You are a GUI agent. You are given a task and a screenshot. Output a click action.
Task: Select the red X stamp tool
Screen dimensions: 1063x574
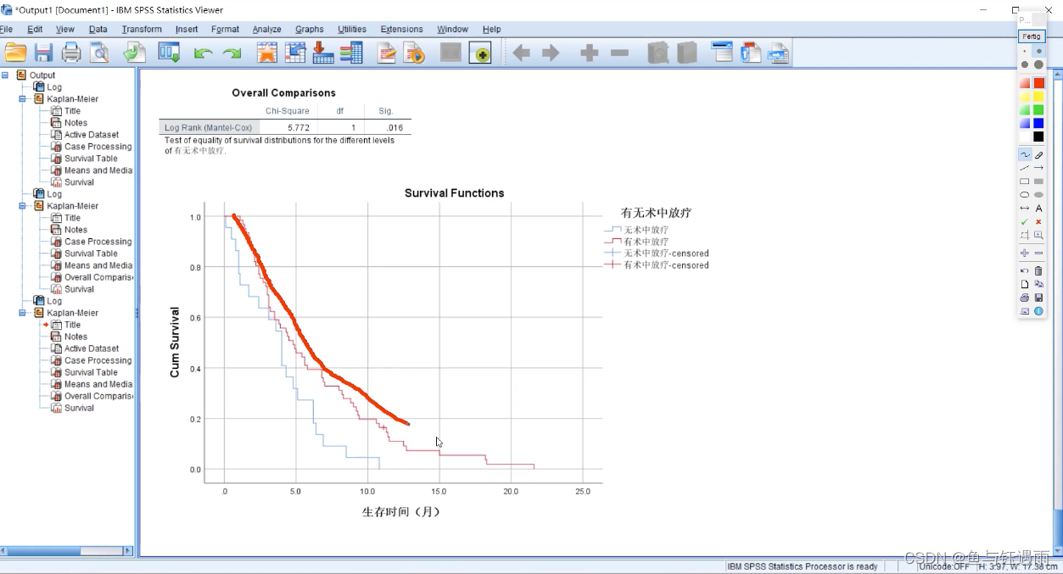pos(1038,221)
